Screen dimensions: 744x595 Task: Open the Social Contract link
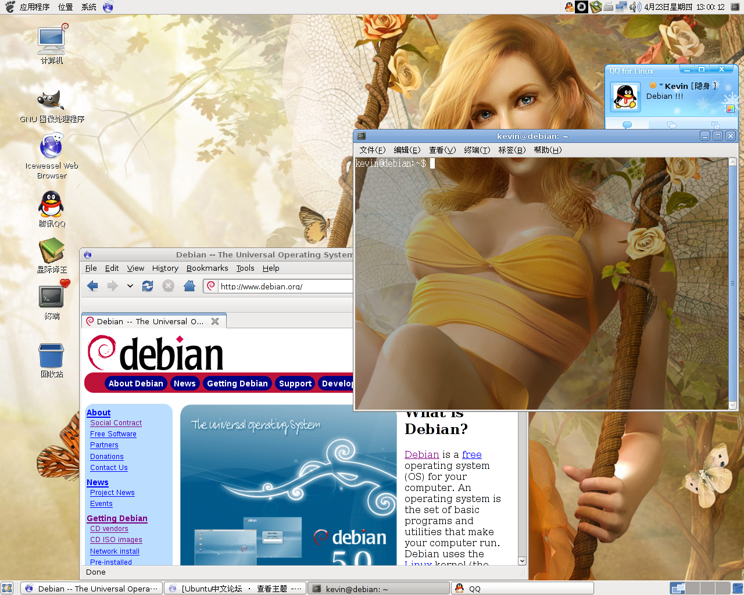tap(116, 423)
